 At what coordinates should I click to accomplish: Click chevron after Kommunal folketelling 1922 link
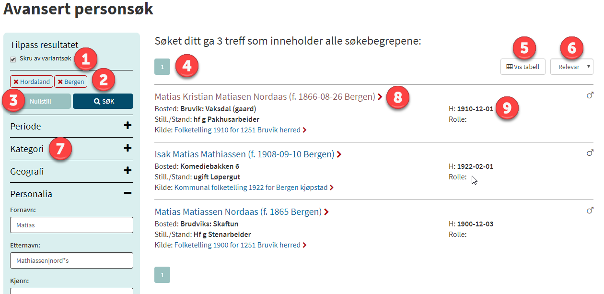(331, 188)
